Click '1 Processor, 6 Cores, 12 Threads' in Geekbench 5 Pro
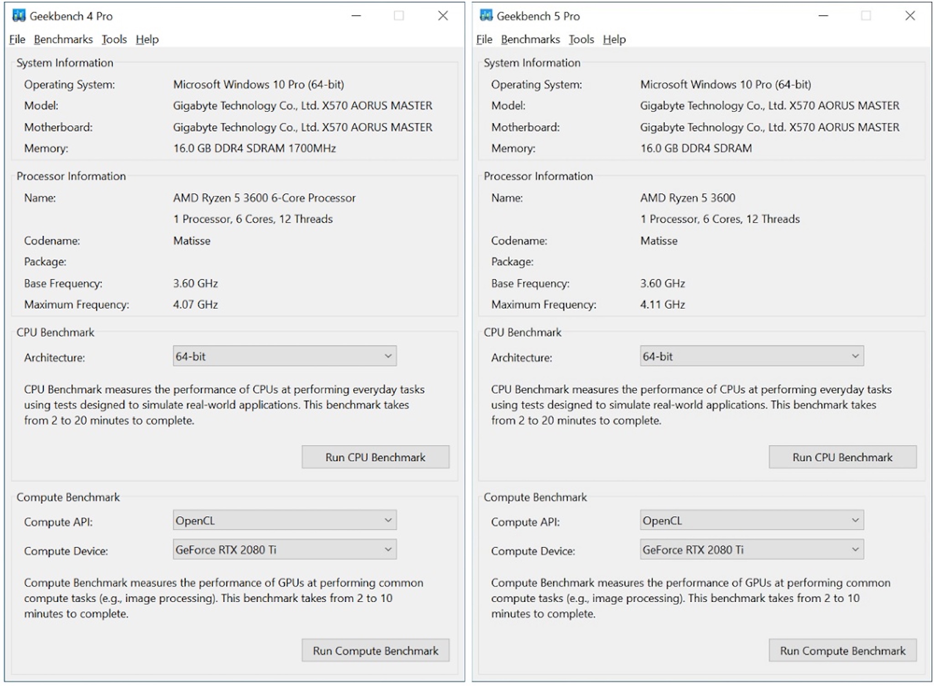 [x=720, y=220]
